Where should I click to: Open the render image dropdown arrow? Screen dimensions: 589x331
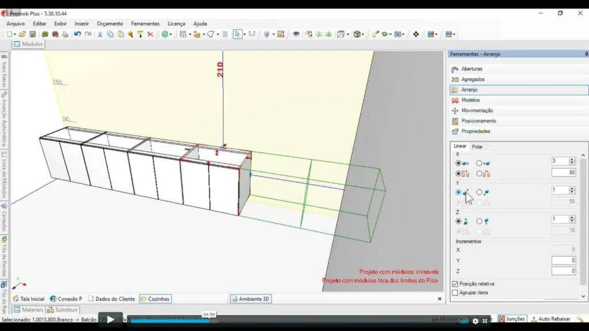403,34
